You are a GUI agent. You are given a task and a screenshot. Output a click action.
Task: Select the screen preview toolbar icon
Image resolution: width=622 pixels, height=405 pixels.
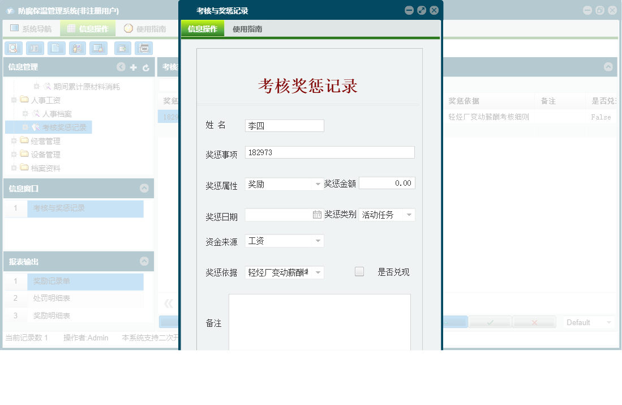click(x=97, y=48)
